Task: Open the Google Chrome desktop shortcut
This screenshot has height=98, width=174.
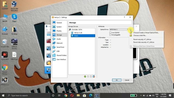Action: [x=5, y=69]
